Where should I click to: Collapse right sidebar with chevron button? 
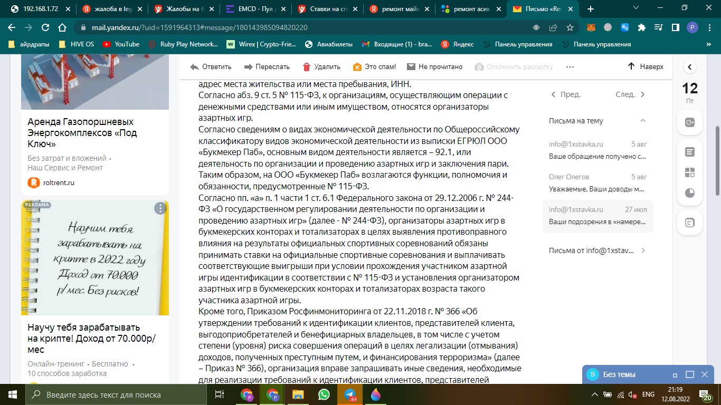pos(690,67)
